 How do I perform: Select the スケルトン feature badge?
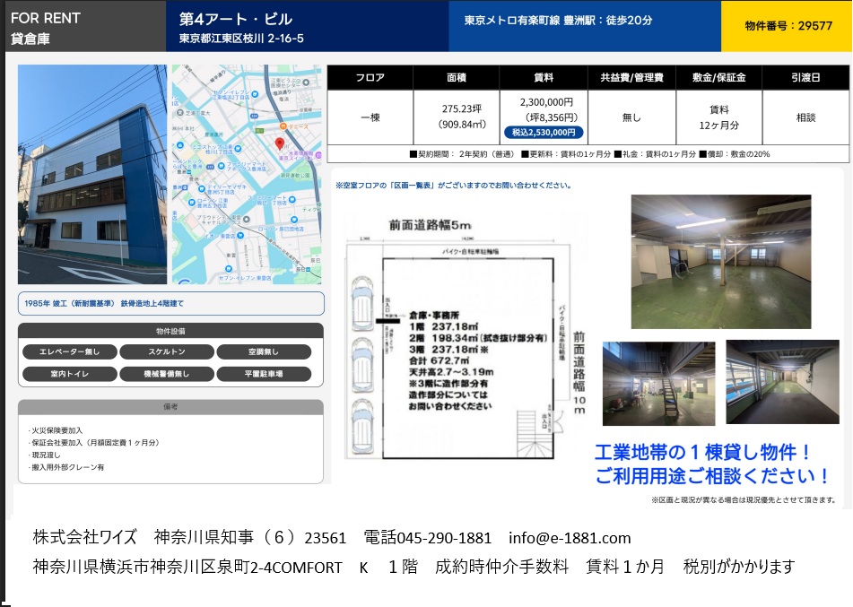coord(165,352)
